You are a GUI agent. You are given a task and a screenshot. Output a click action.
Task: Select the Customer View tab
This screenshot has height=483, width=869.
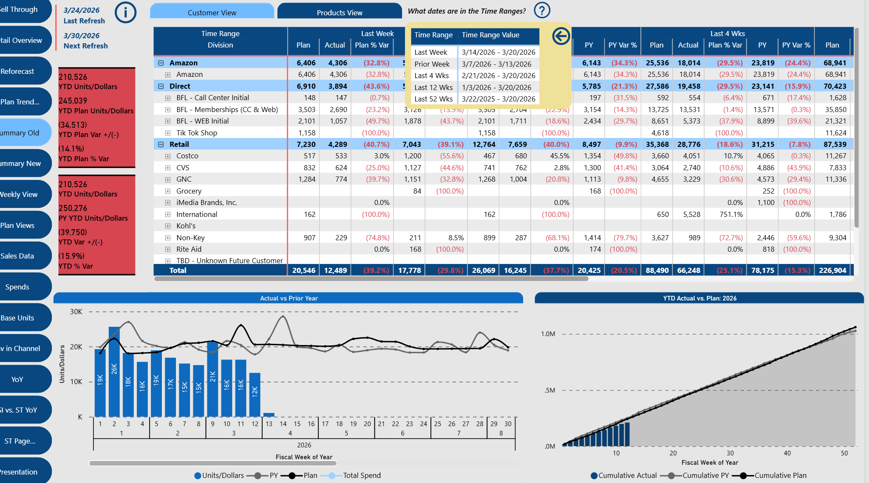tap(212, 11)
